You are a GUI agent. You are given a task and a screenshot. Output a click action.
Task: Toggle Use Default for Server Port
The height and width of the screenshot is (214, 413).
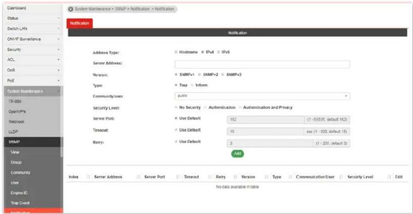click(176, 119)
